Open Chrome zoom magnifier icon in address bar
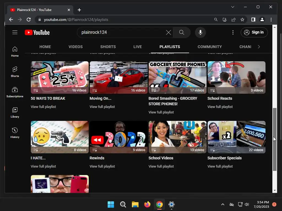Image resolution: width=282 pixels, height=211 pixels. (x=216, y=20)
